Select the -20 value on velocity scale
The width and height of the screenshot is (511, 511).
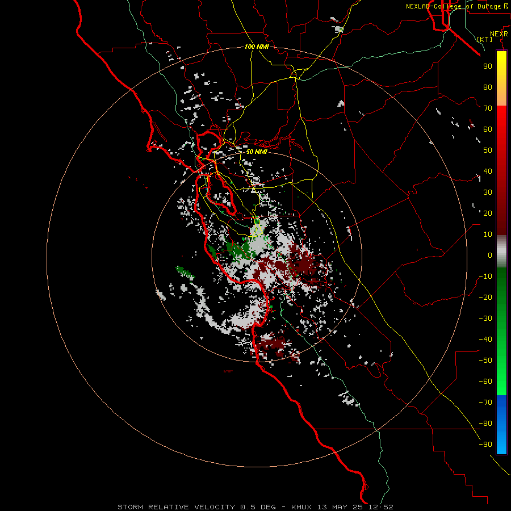click(x=485, y=298)
